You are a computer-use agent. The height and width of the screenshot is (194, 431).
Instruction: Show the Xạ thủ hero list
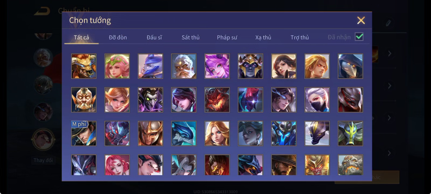click(x=263, y=37)
